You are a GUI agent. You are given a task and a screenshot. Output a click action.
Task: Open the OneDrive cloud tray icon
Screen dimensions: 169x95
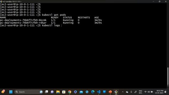pyautogui.click(x=127, y=92)
